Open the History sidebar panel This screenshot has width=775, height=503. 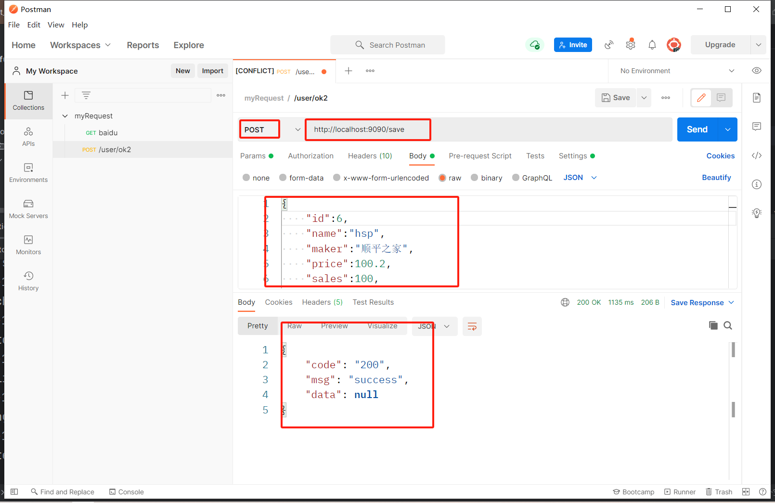pyautogui.click(x=28, y=281)
